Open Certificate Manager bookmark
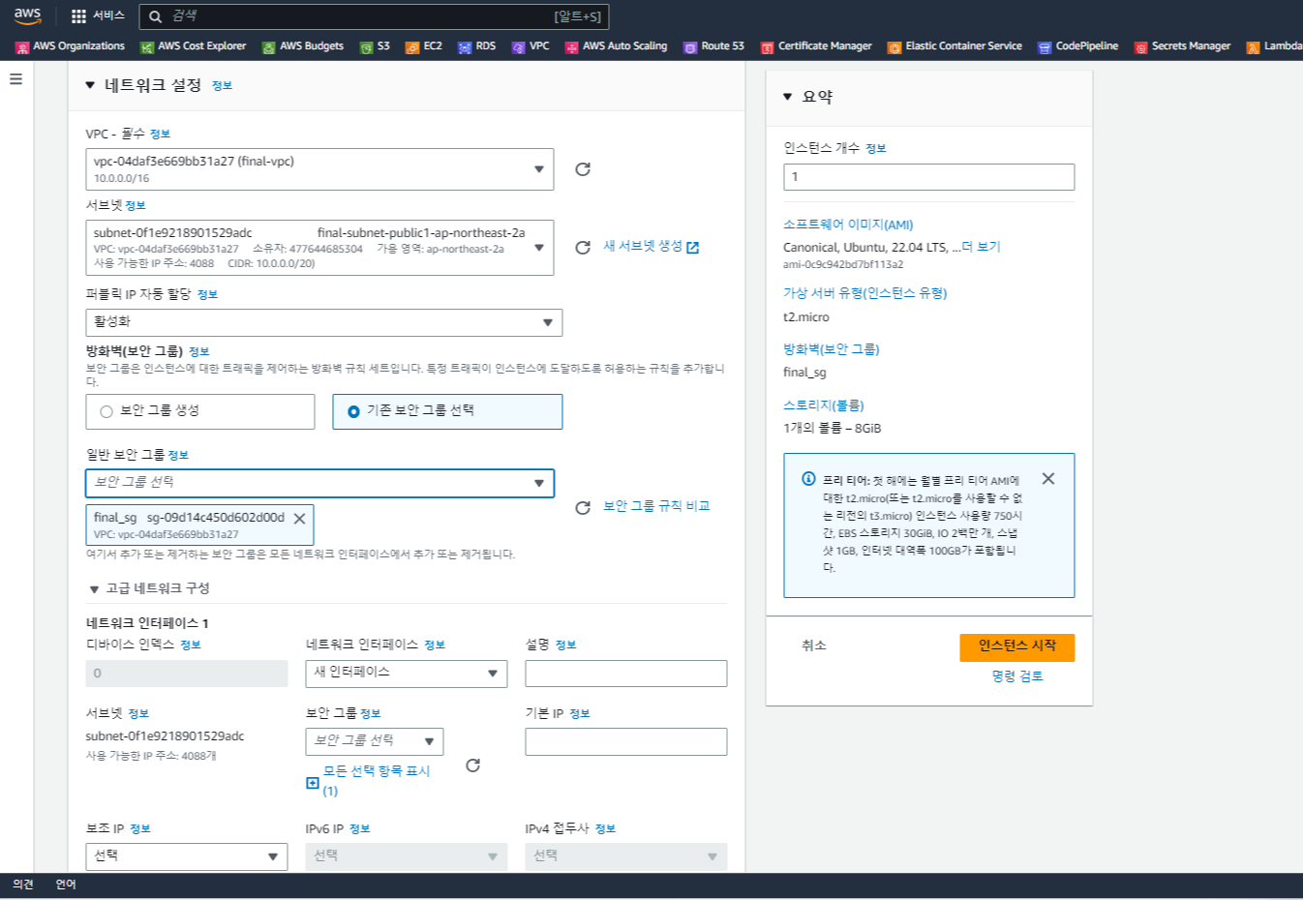 [x=816, y=46]
